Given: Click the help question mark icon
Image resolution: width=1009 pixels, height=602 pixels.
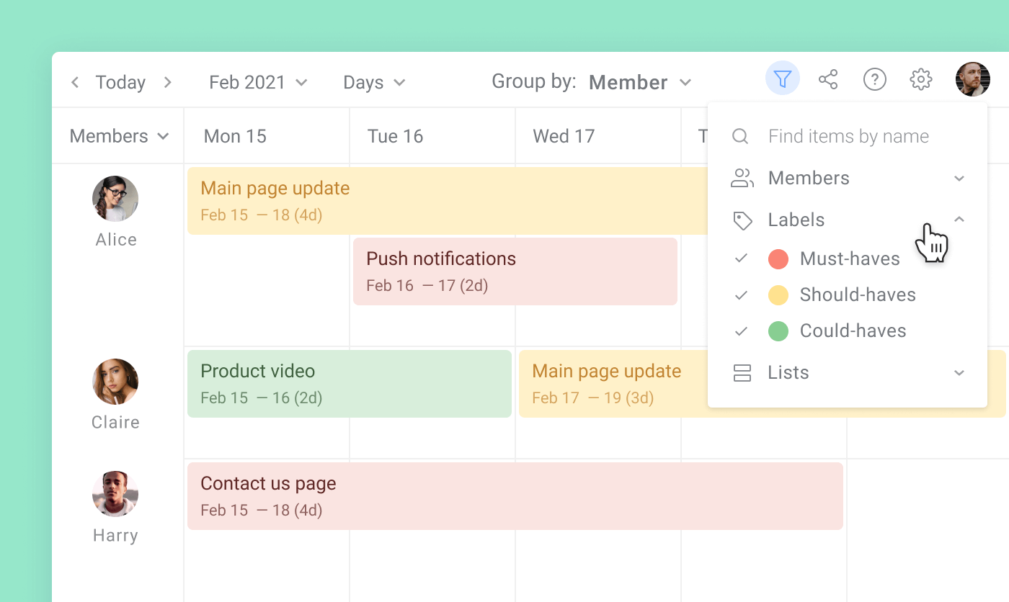Looking at the screenshot, I should pyautogui.click(x=874, y=79).
